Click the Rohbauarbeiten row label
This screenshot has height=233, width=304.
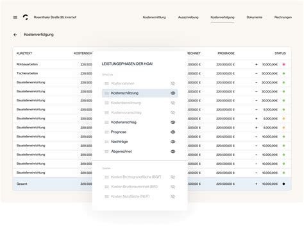27,64
